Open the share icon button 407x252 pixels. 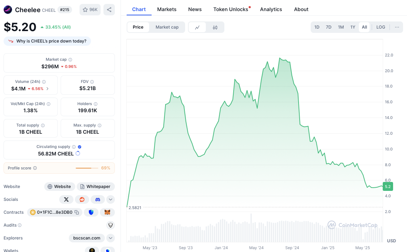pyautogui.click(x=109, y=10)
